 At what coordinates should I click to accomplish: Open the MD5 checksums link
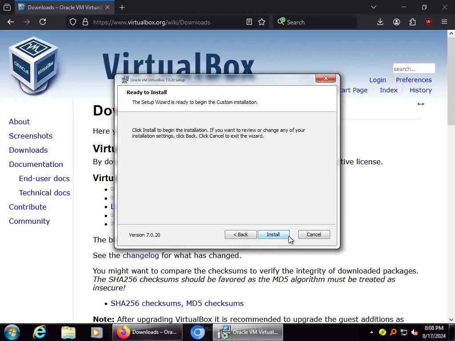point(215,303)
